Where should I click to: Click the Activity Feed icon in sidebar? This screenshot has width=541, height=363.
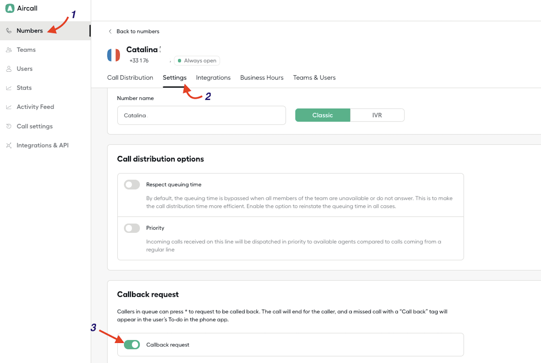click(x=9, y=107)
